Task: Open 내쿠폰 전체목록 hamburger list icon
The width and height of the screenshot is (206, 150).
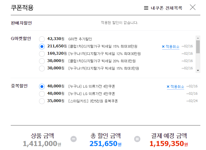Action: pos(146,8)
